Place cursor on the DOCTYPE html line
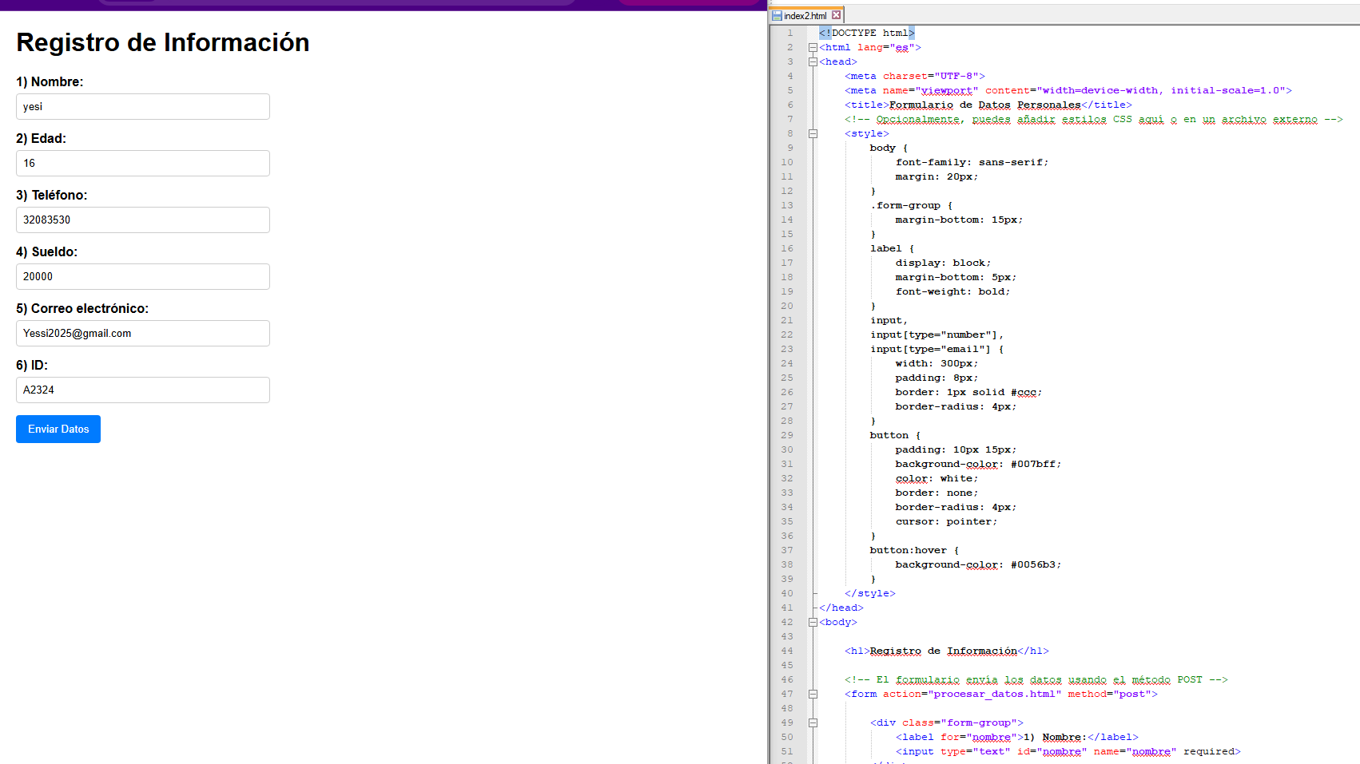Image resolution: width=1360 pixels, height=764 pixels. pos(867,34)
